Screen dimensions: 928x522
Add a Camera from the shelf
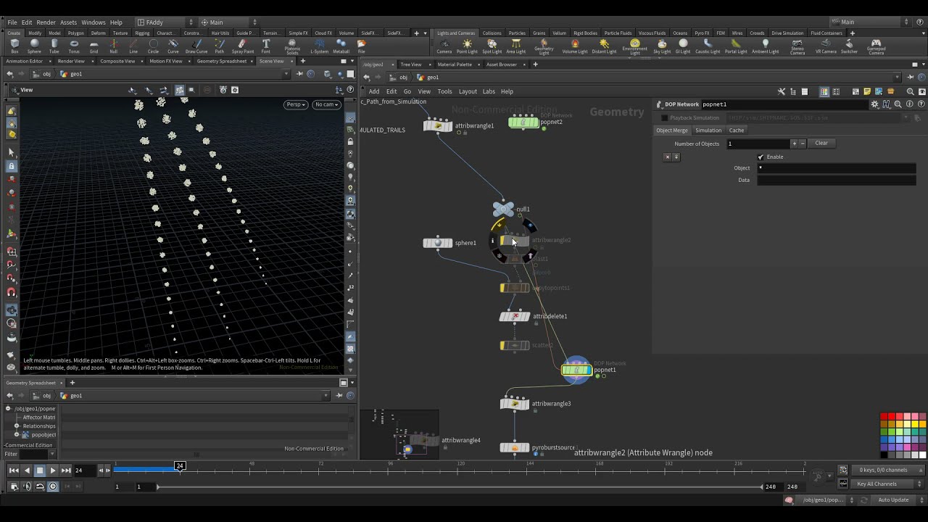point(444,46)
